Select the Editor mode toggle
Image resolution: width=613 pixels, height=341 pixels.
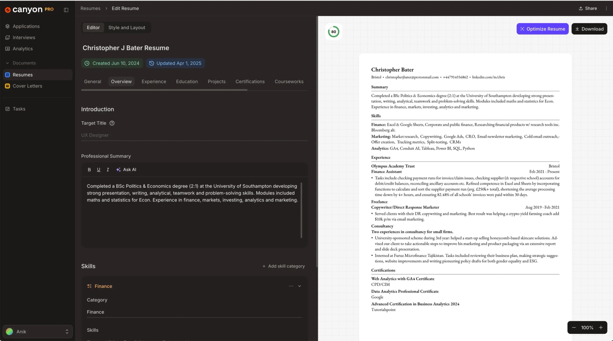click(93, 27)
